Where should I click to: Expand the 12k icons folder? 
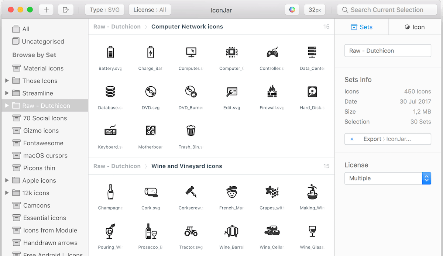pos(7,193)
